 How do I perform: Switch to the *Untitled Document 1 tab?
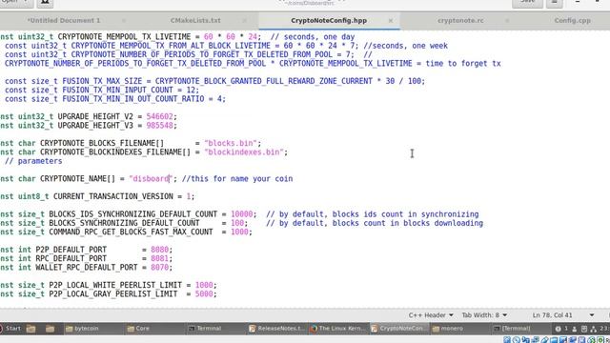pyautogui.click(x=64, y=21)
